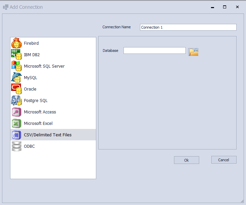The height and width of the screenshot is (205, 246).
Task: Confirm with the Ok button
Action: click(x=186, y=160)
